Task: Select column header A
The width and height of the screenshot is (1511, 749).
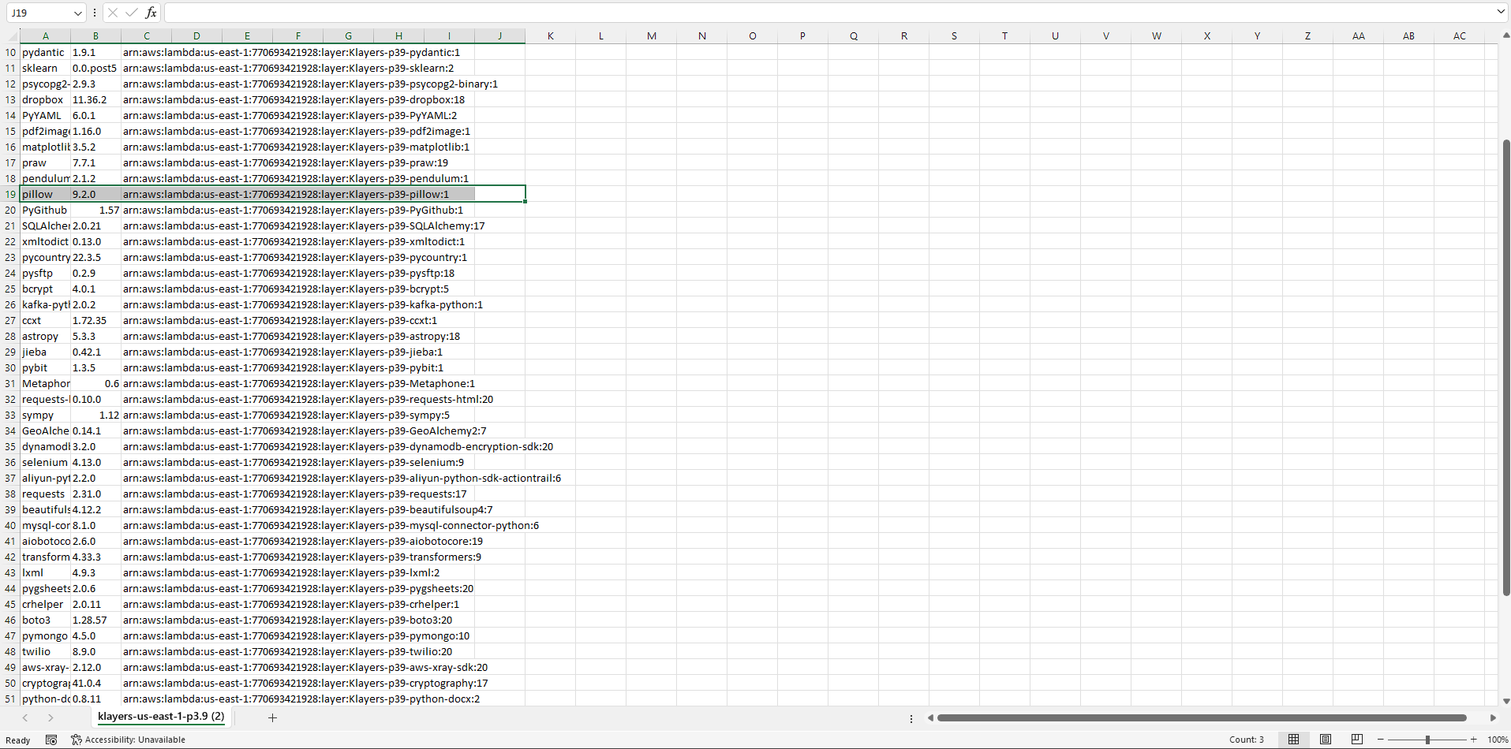Action: [46, 35]
